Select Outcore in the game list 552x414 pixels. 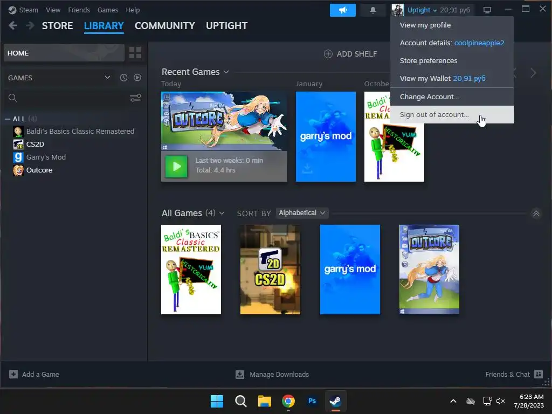point(39,170)
